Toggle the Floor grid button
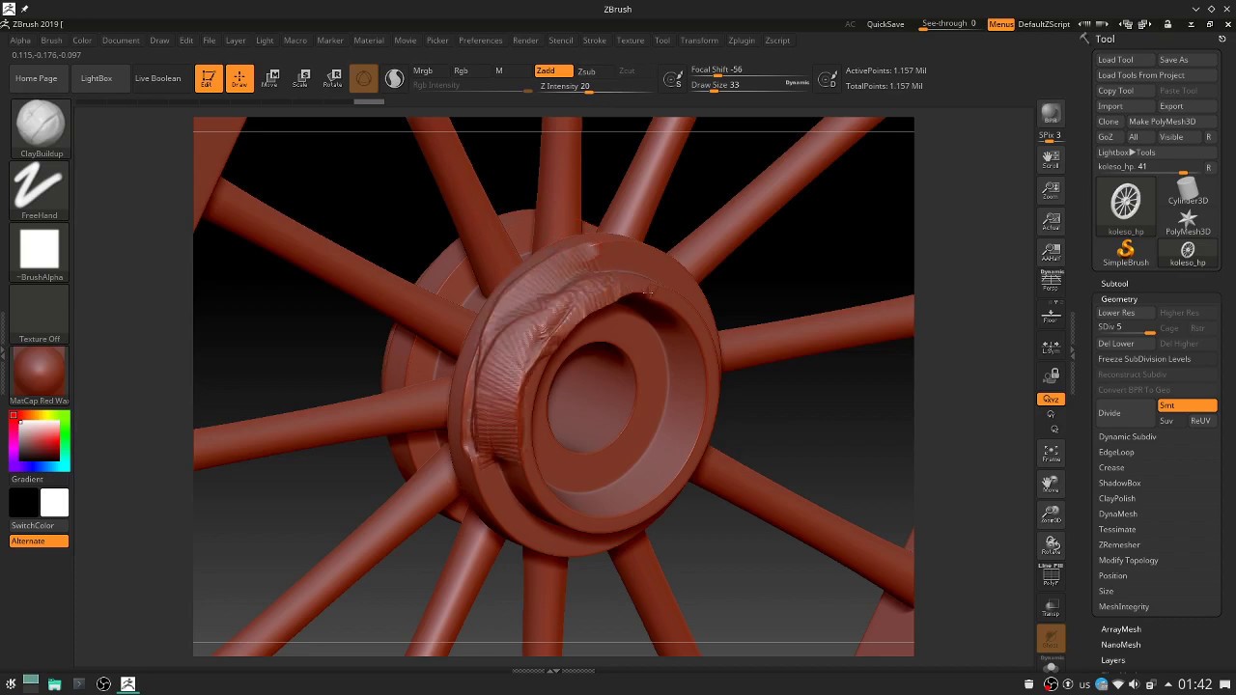Viewport: 1236px width, 695px height. 1051,314
